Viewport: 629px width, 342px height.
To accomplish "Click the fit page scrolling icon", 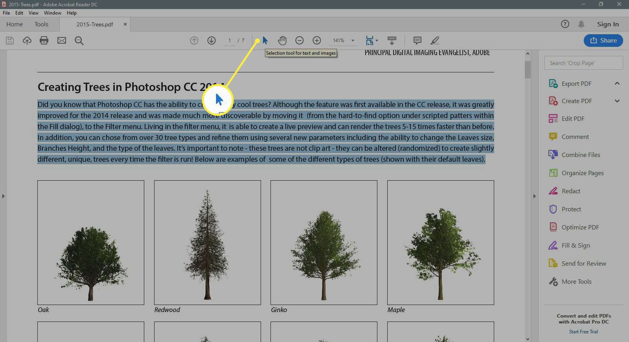I will pyautogui.click(x=370, y=41).
